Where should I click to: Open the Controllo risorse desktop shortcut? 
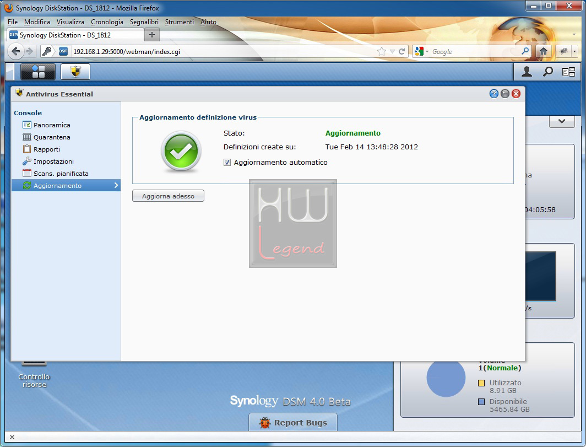click(34, 375)
